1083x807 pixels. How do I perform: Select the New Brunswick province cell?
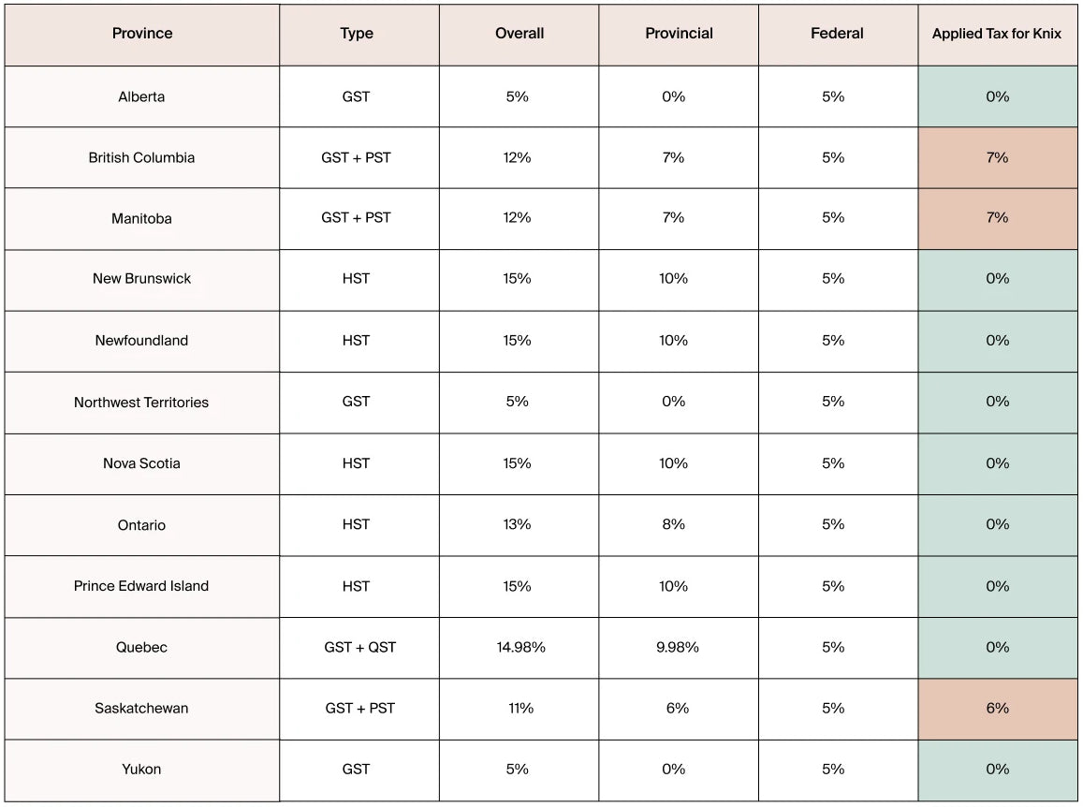tap(142, 279)
